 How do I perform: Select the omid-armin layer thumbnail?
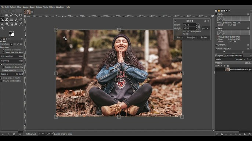pyautogui.click(x=227, y=70)
